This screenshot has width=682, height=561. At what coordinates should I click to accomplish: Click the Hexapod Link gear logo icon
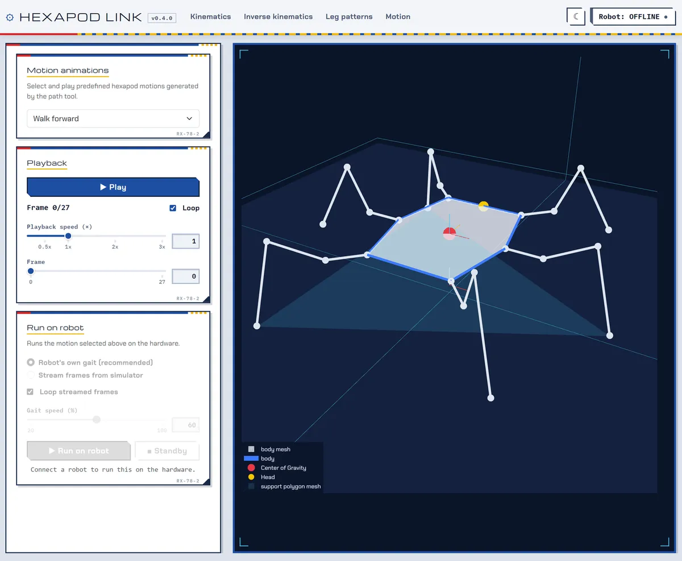click(10, 17)
